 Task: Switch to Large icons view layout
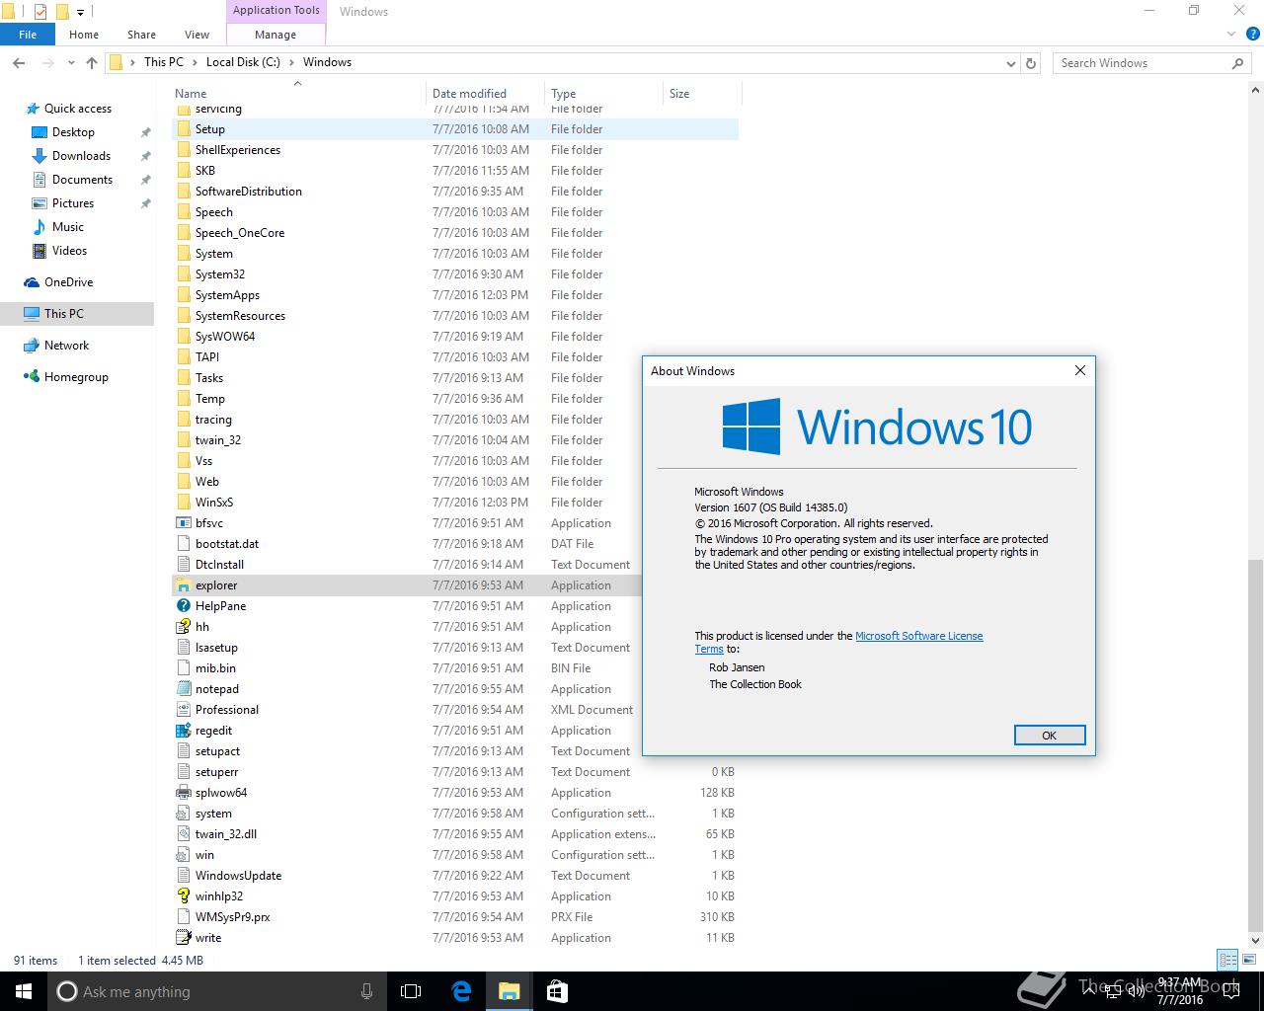click(x=1248, y=960)
